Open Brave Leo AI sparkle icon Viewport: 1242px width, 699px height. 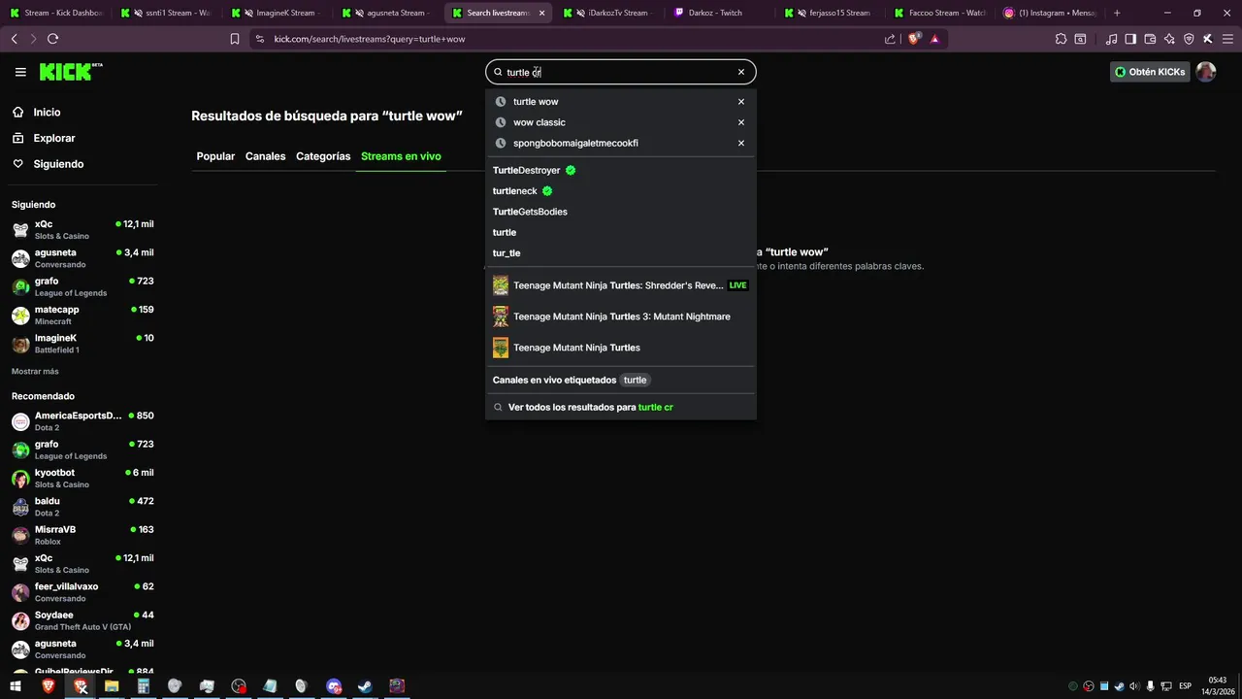pyautogui.click(x=1169, y=39)
